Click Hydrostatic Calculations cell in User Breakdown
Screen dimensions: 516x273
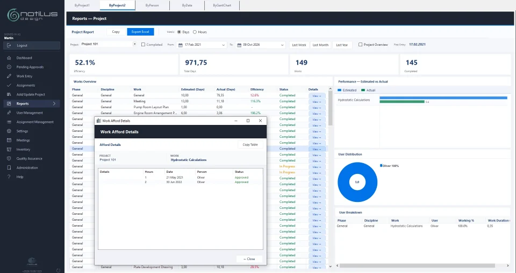(406, 226)
